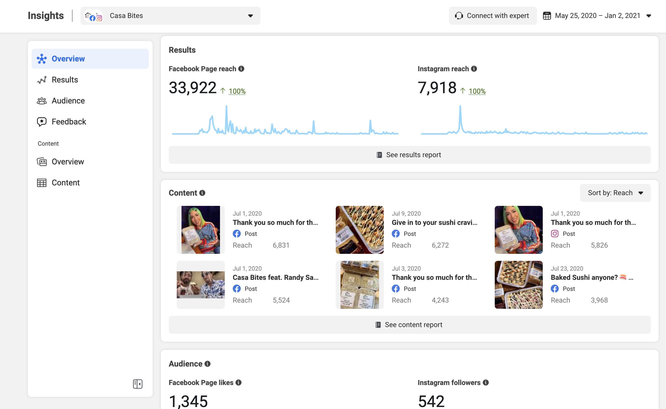
Task: Collapse the sidebar with the panel toggle
Action: tap(137, 384)
